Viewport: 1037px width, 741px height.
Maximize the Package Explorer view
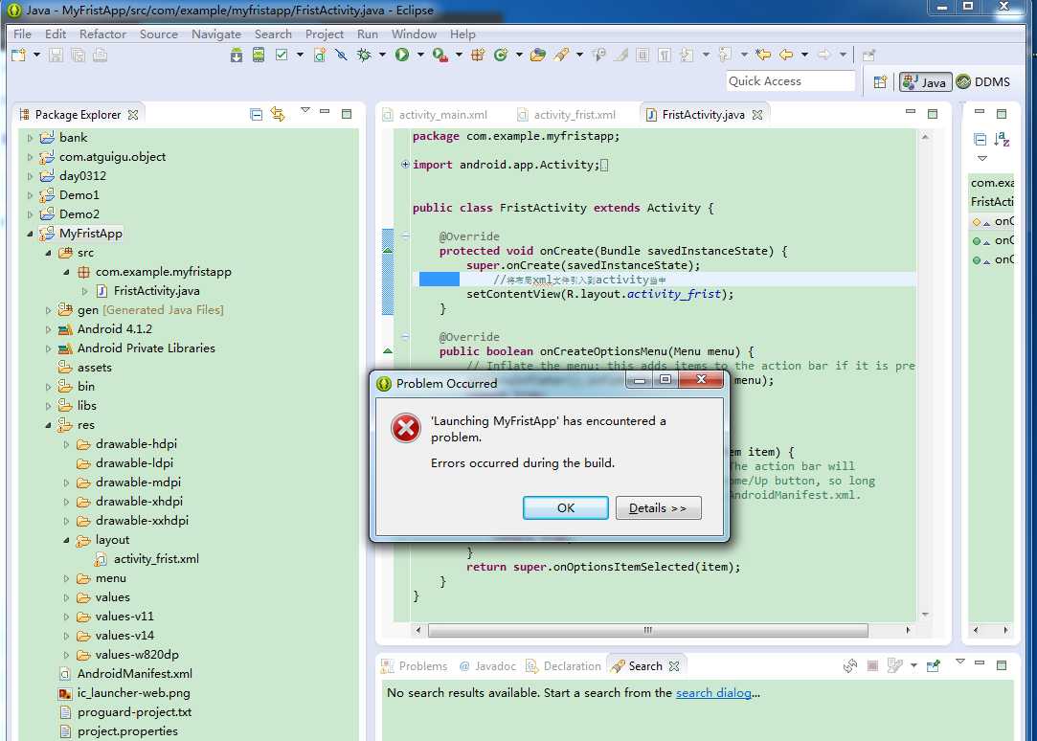point(346,114)
